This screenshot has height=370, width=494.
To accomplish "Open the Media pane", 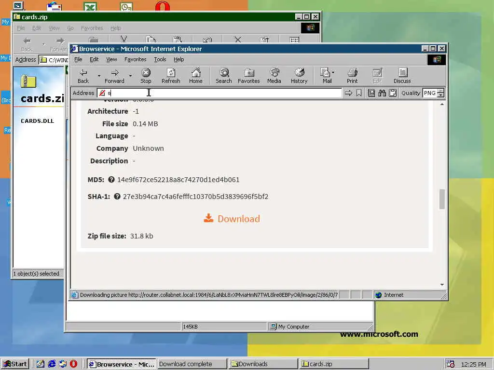I will pyautogui.click(x=274, y=76).
